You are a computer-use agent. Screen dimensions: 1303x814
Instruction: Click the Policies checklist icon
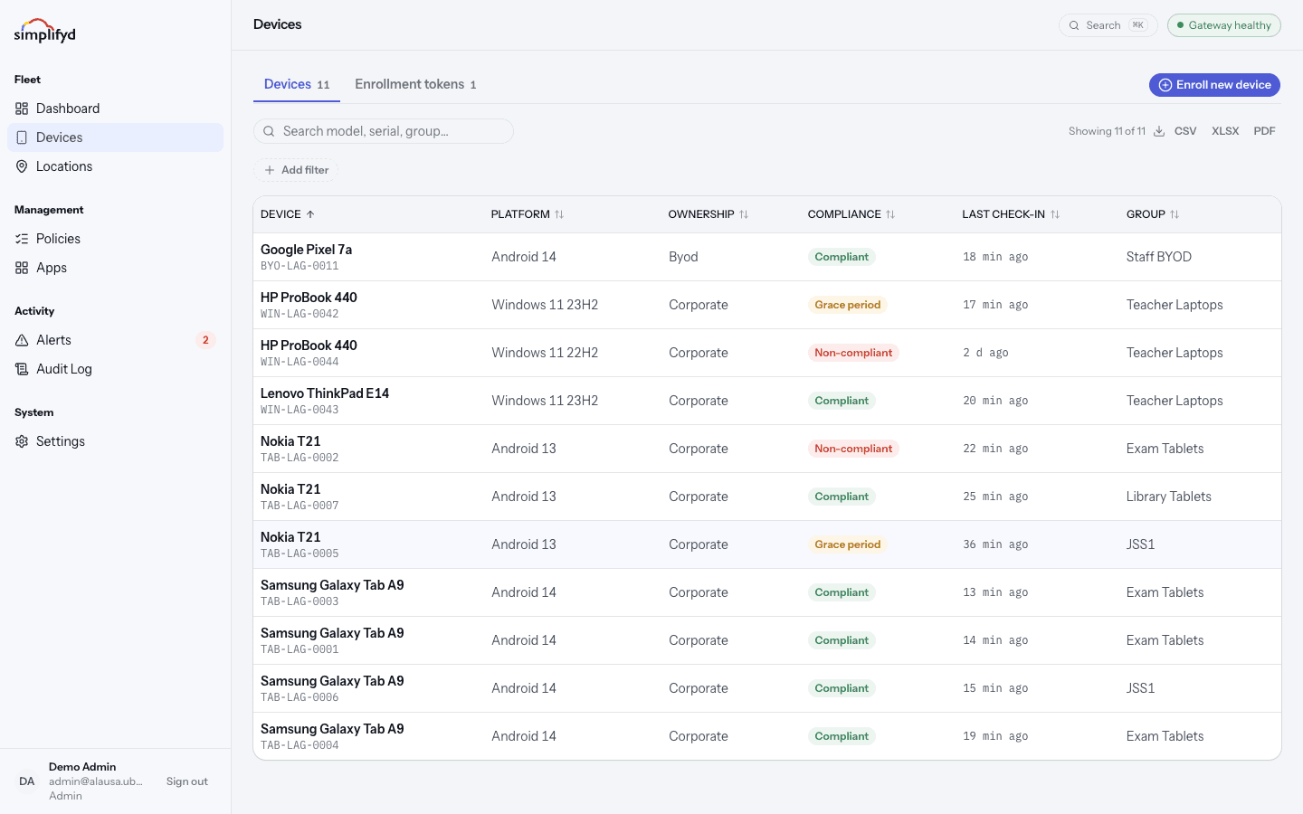22,239
